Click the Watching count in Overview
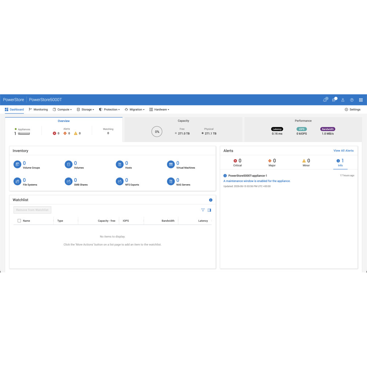The width and height of the screenshot is (367, 367). [x=108, y=133]
